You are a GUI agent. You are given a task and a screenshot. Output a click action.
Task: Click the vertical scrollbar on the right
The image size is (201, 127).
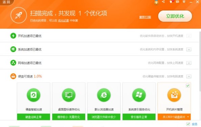[x=200, y=61]
